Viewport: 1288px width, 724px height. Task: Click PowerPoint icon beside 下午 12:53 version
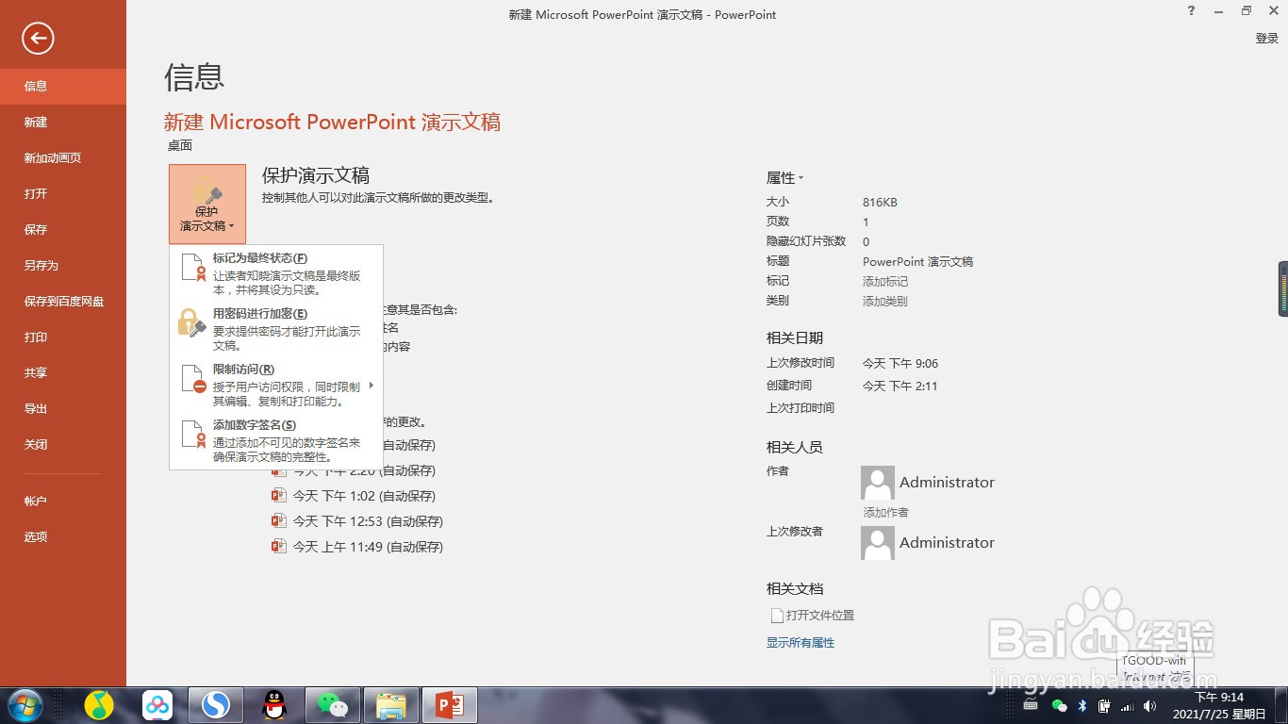coord(278,520)
